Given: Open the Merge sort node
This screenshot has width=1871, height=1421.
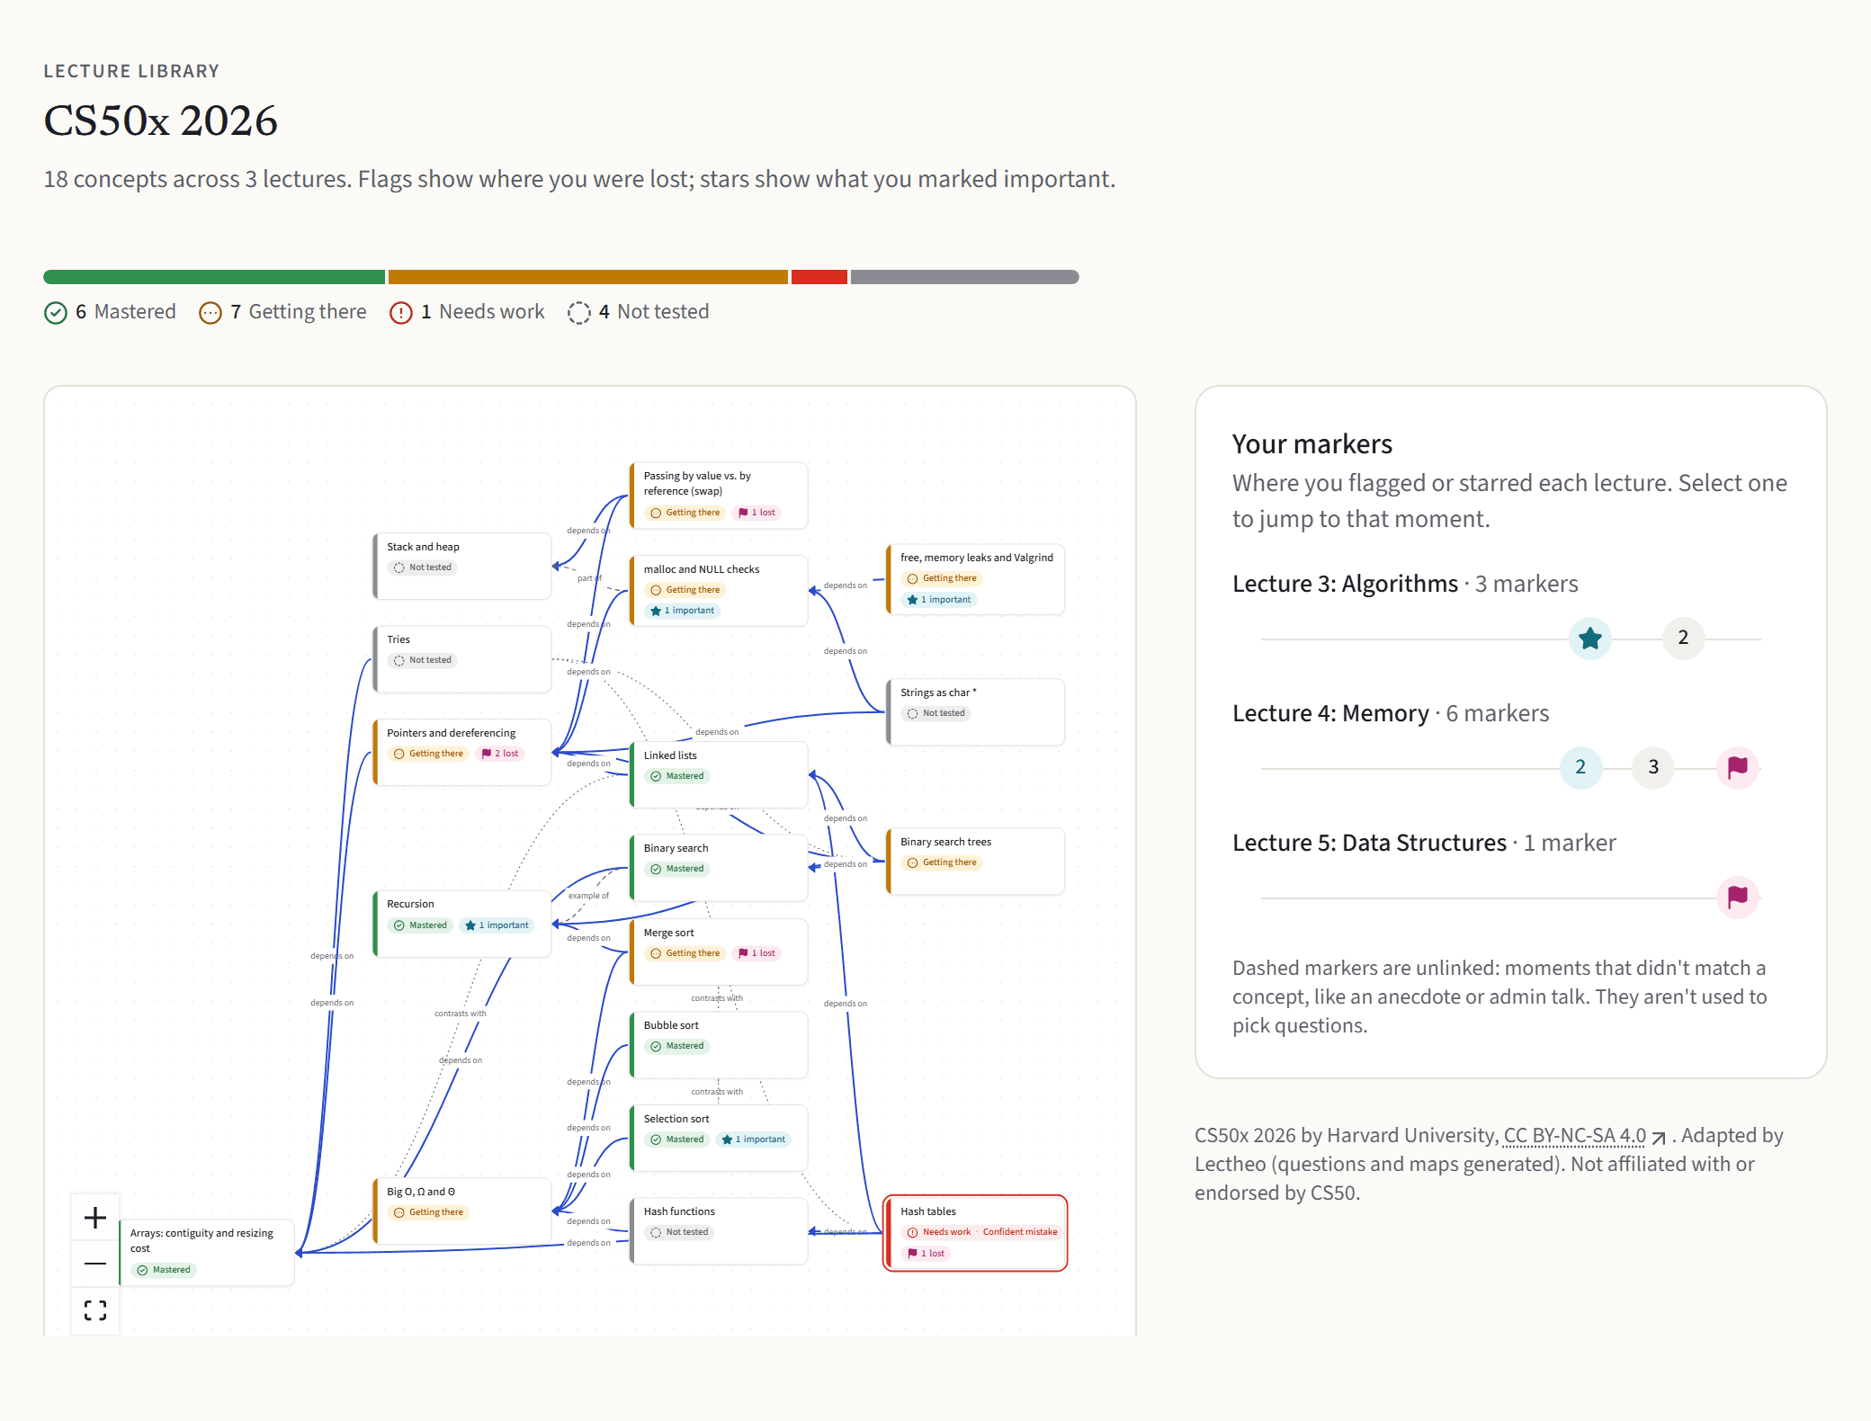Looking at the screenshot, I should (x=719, y=952).
